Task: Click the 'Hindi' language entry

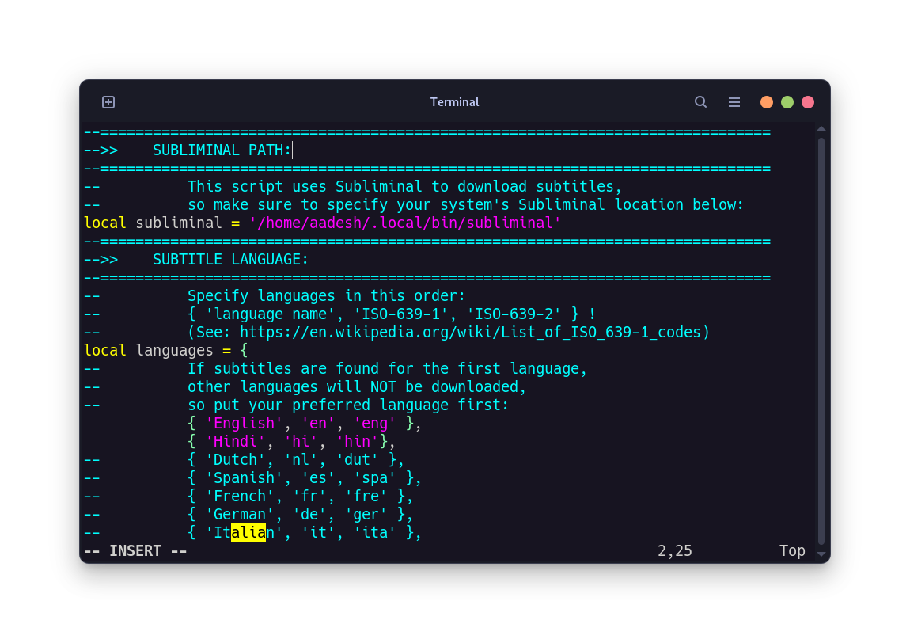Action: [x=235, y=441]
